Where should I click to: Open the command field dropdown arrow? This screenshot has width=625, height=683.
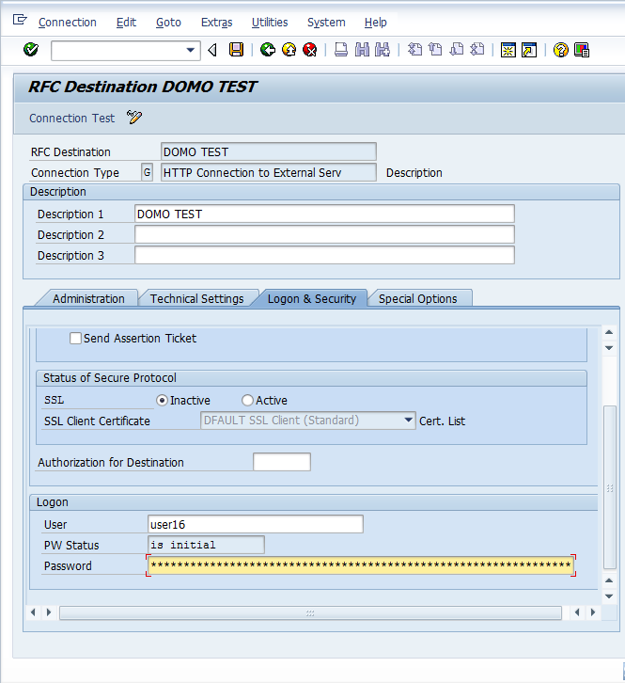[190, 50]
